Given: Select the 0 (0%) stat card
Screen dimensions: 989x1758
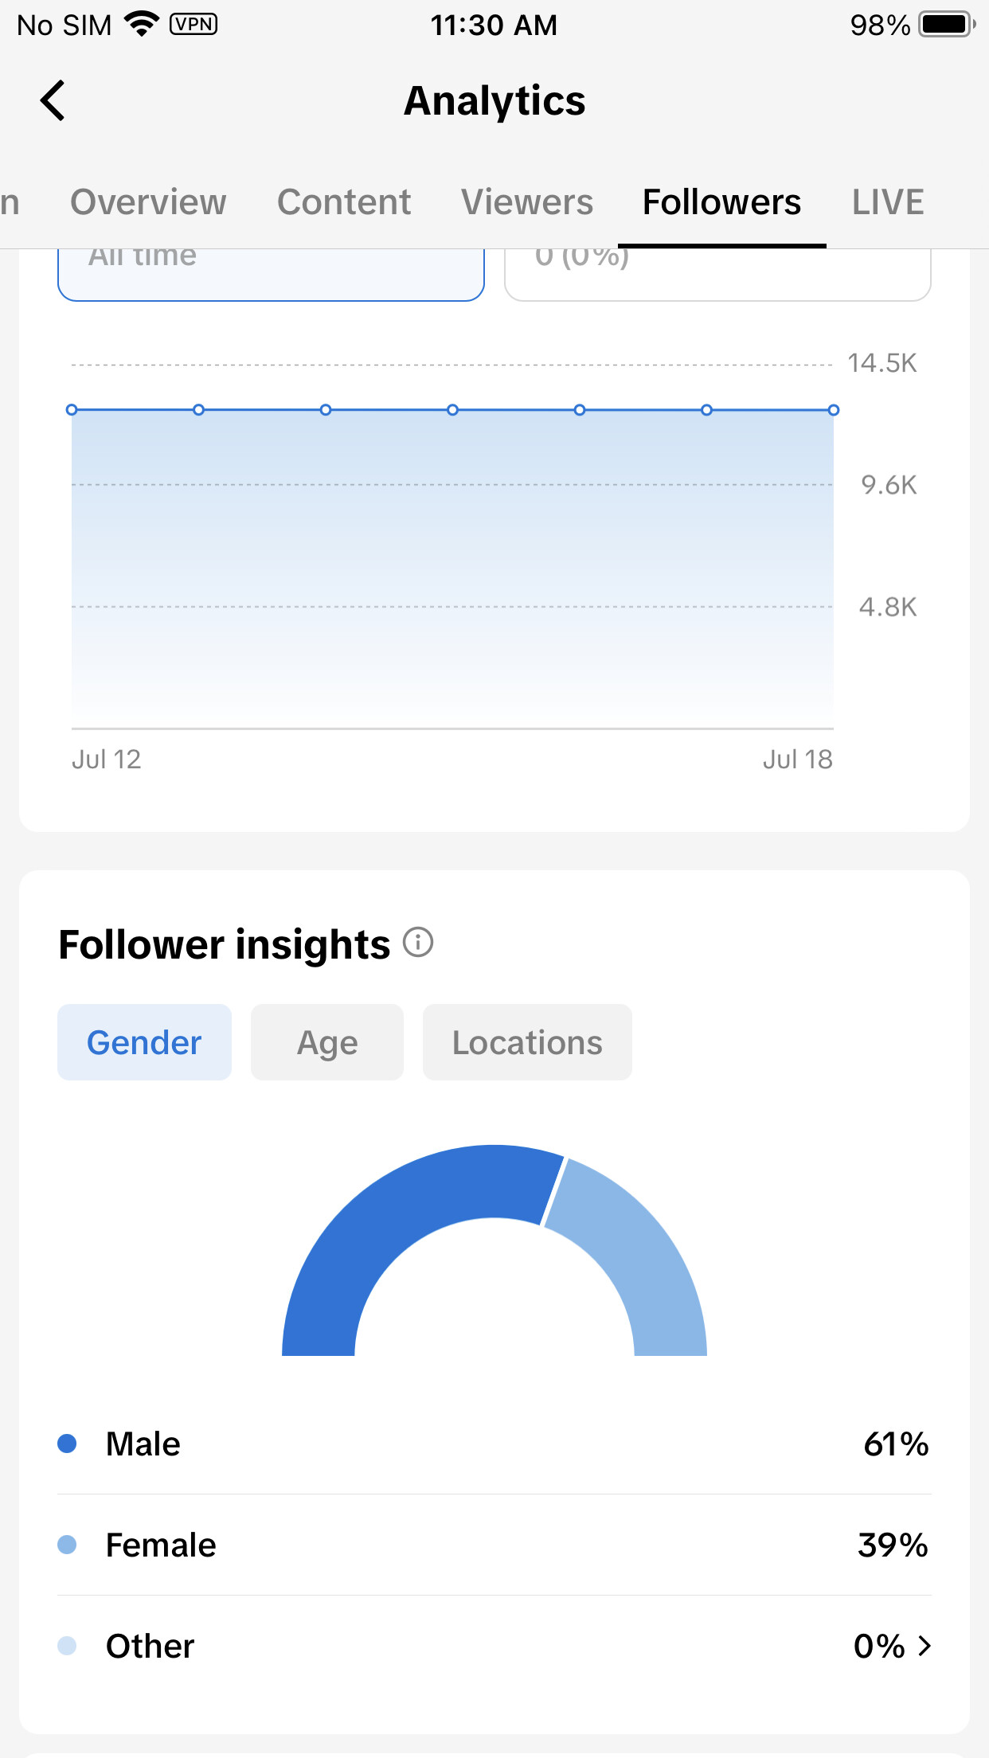Looking at the screenshot, I should tap(717, 275).
